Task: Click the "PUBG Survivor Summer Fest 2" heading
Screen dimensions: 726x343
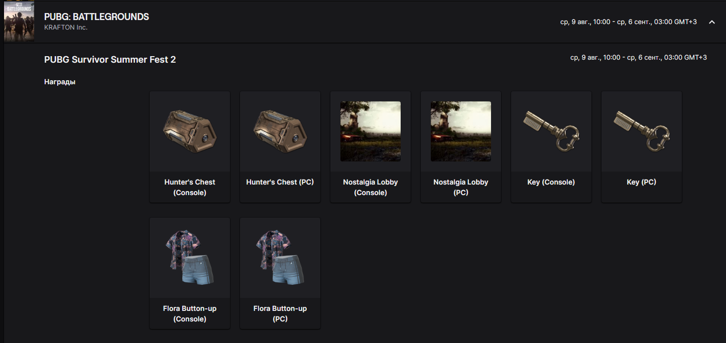Action: click(110, 60)
